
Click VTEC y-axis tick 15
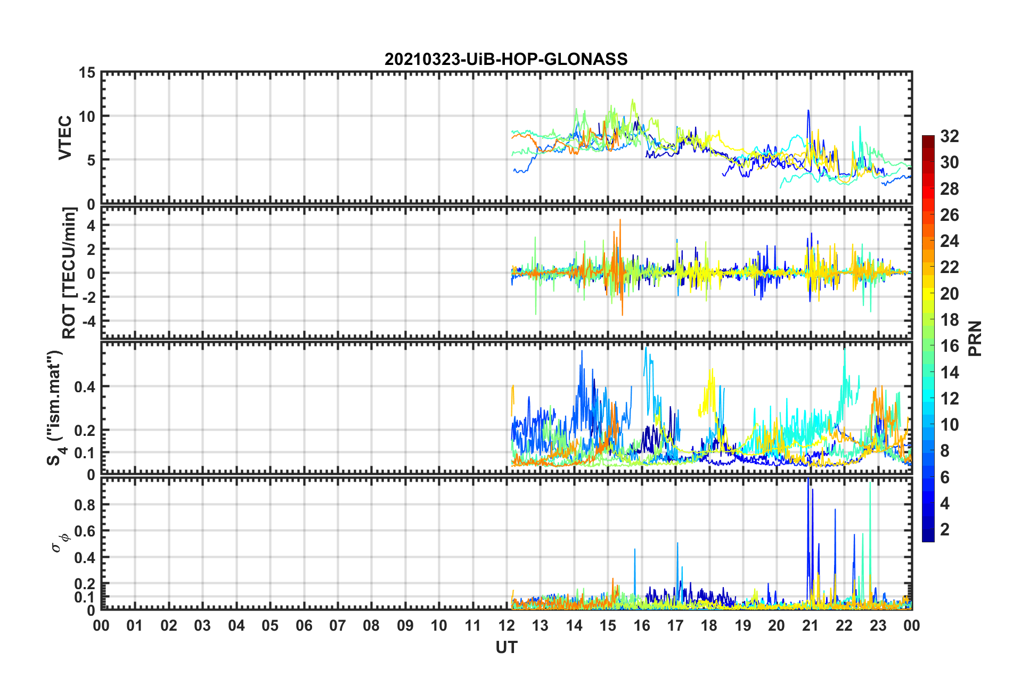[87, 73]
